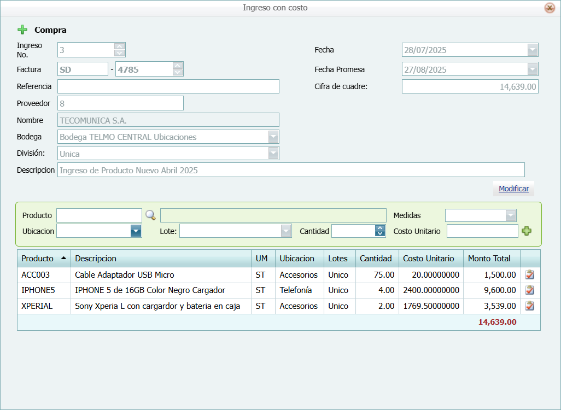Expand the Medidas dropdown
This screenshot has height=410, width=561.
point(511,215)
